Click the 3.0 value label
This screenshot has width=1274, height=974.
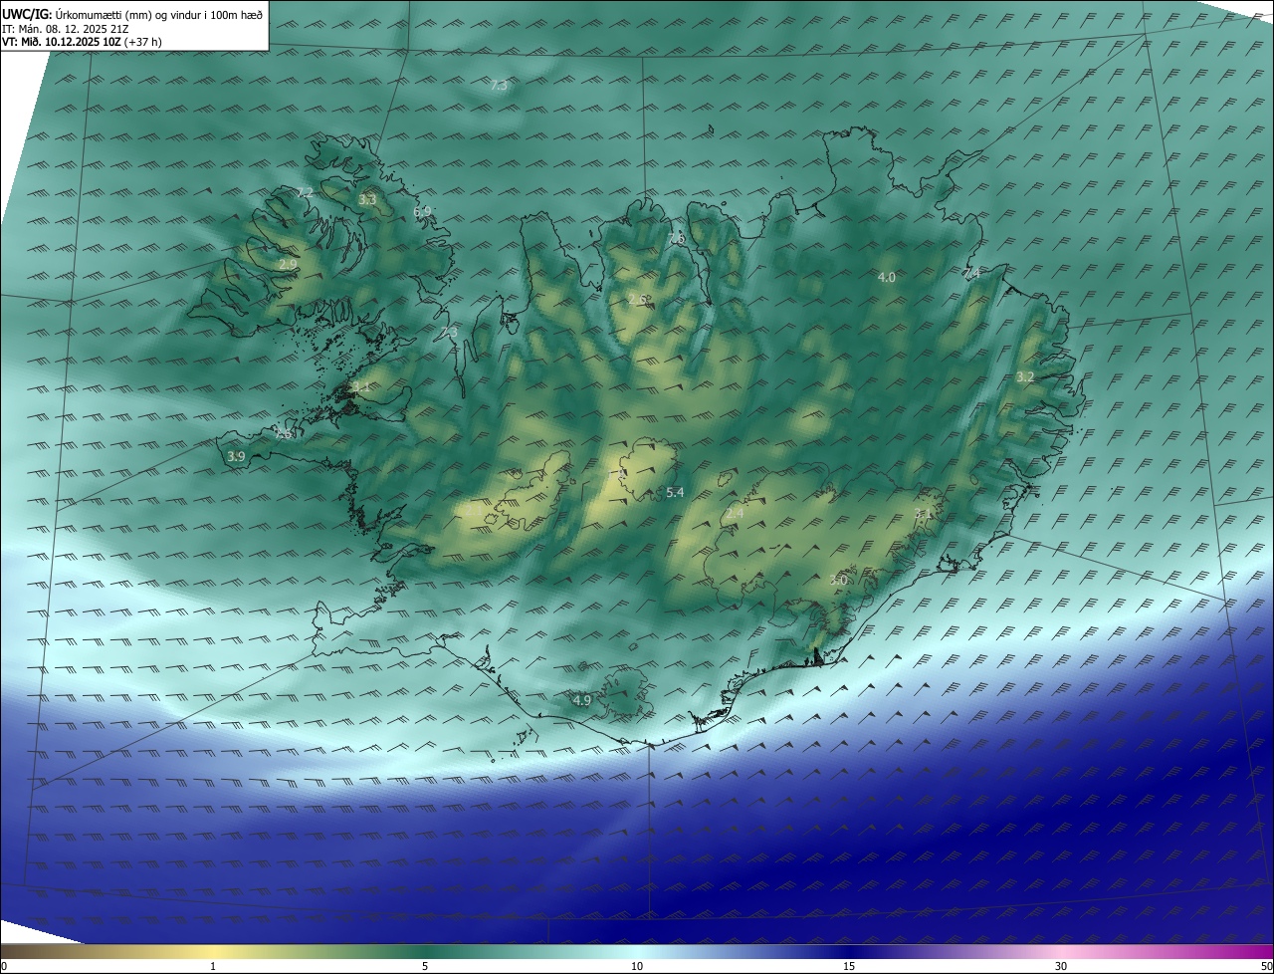pos(838,581)
